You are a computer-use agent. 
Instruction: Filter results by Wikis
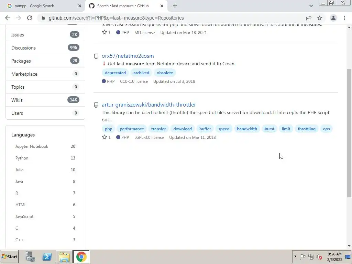(45, 100)
